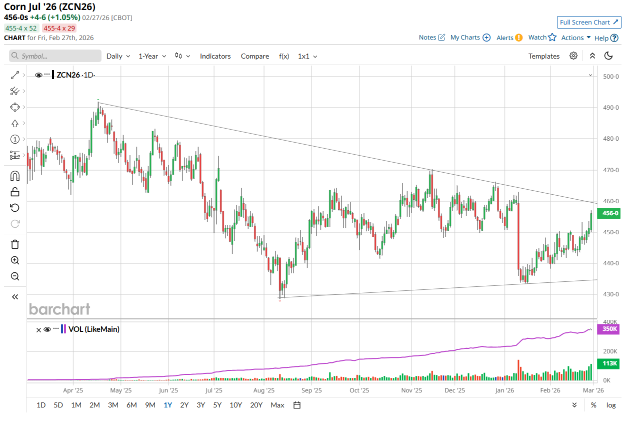Hide the ZCN26 price series via eye icon
The width and height of the screenshot is (642, 427).
point(38,75)
